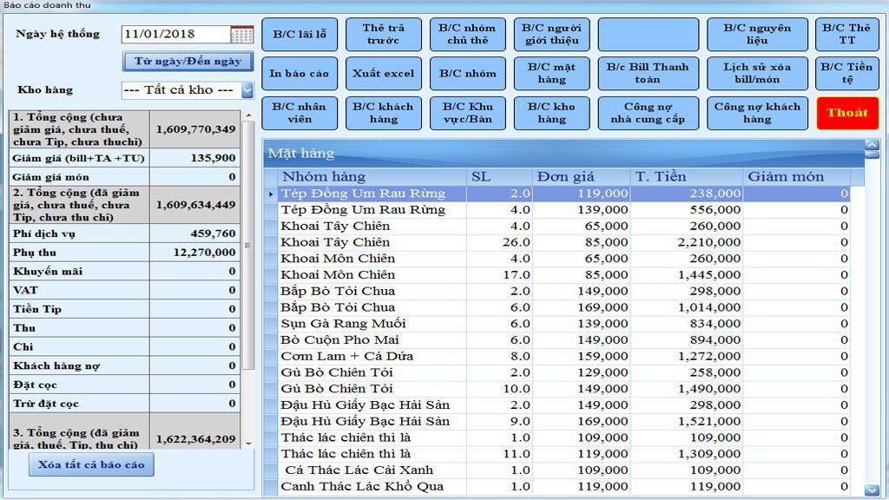Click the Tiền Tip label
This screenshot has height=500, width=889.
37,309
